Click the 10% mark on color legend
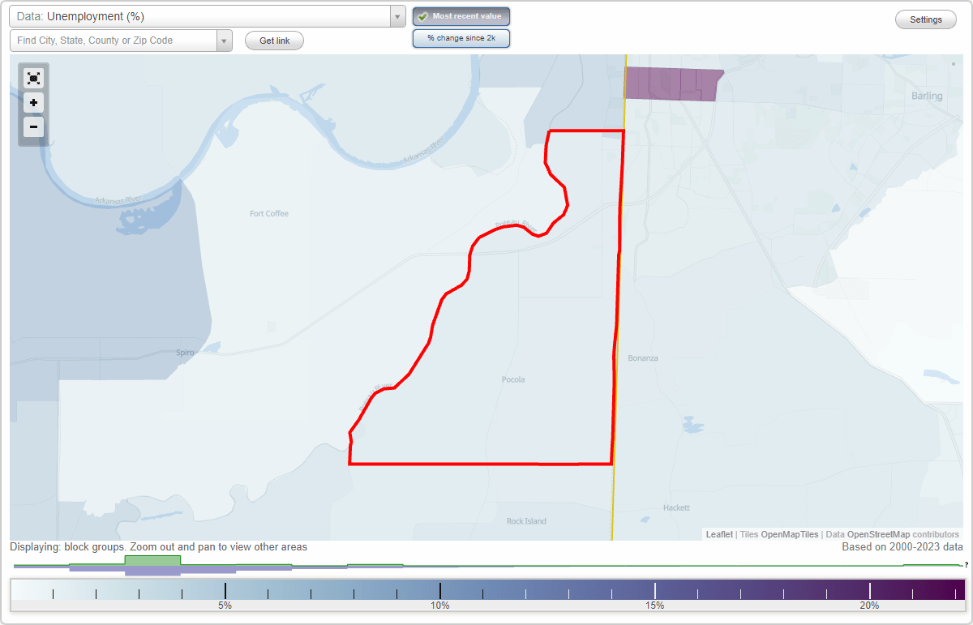 [440, 606]
